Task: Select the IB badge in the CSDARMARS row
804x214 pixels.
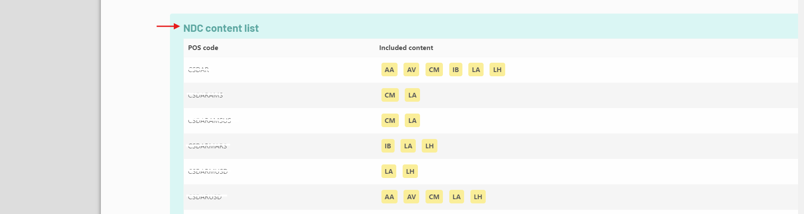Action: (388, 146)
